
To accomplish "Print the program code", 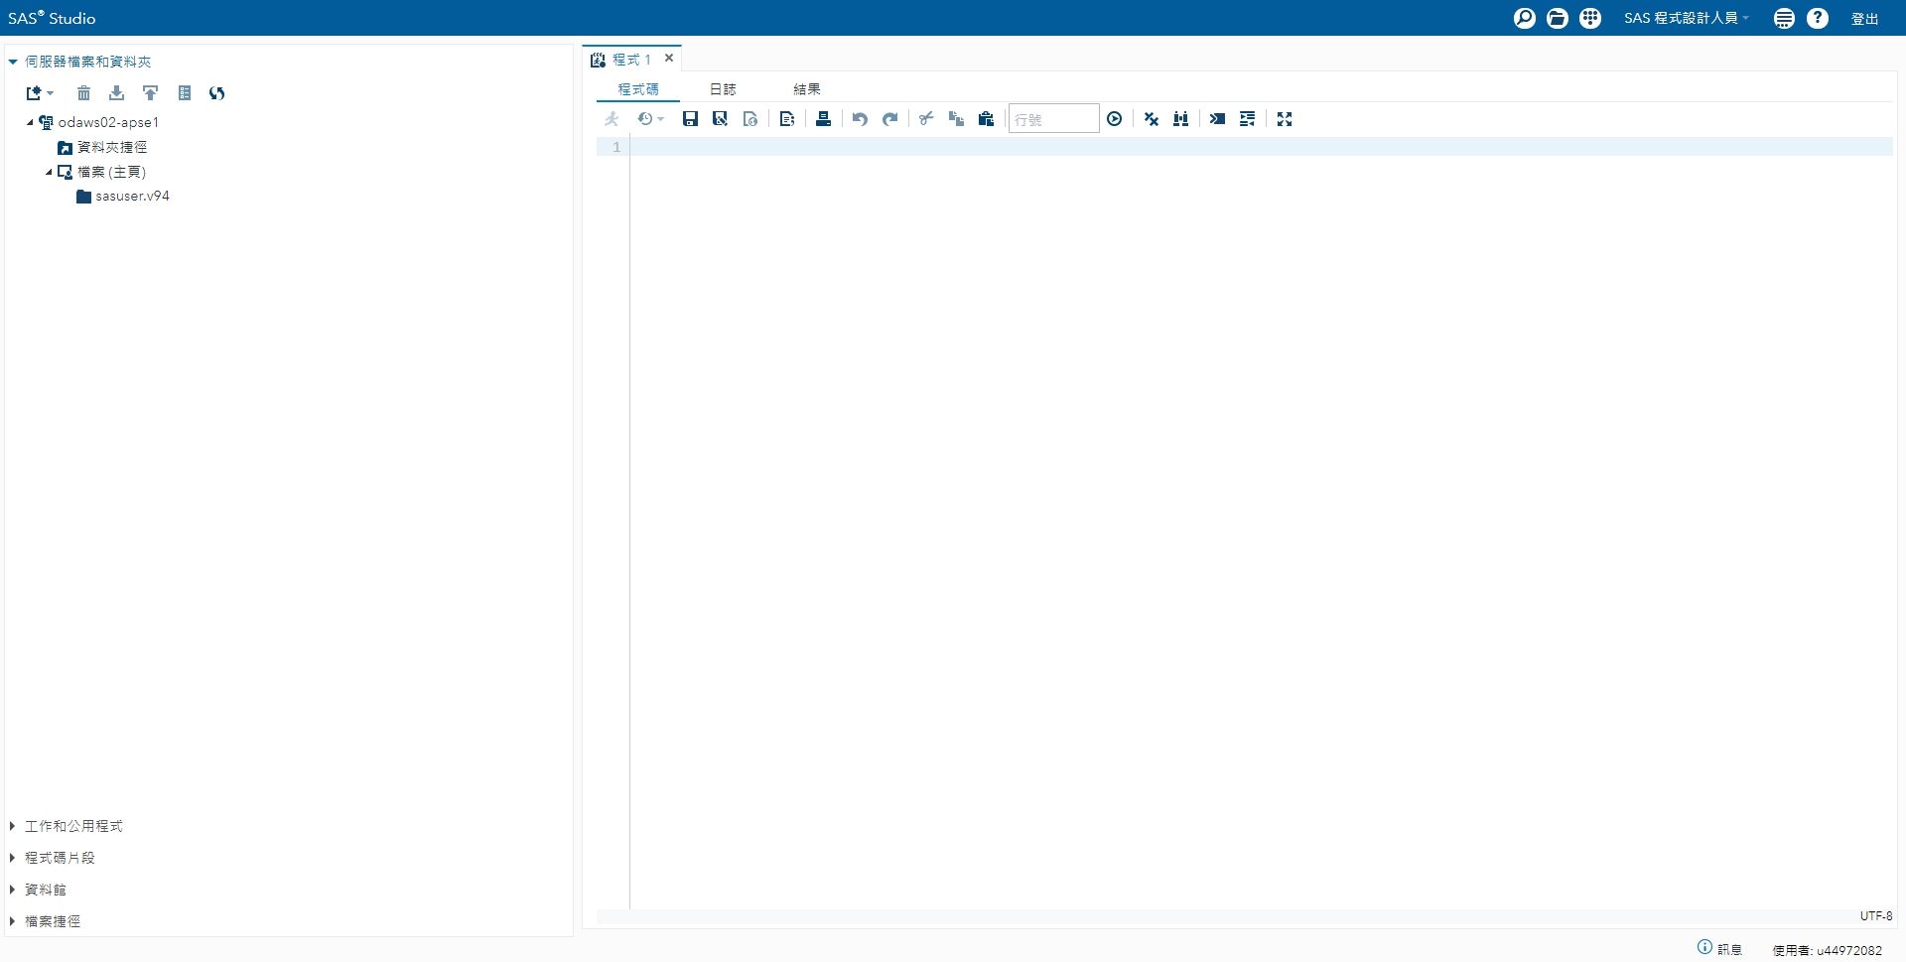I will click(822, 118).
